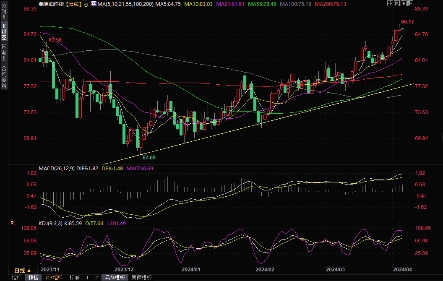
Task: Click the MA indicator chart icon
Action: point(94,4)
